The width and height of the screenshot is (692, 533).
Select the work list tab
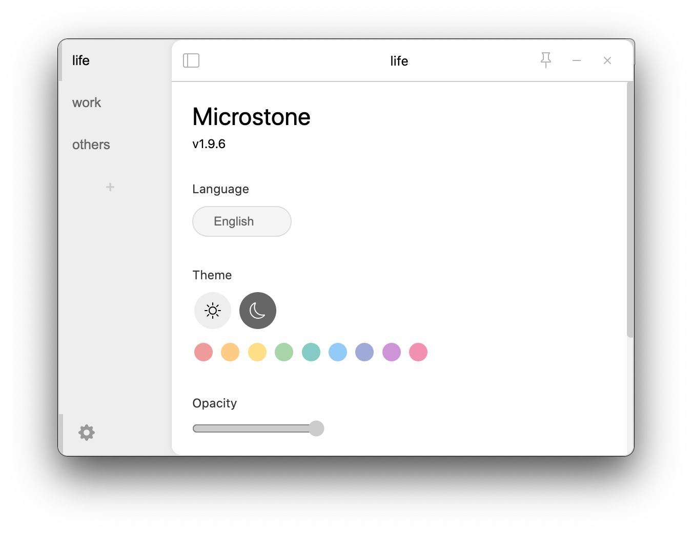pyautogui.click(x=115, y=102)
